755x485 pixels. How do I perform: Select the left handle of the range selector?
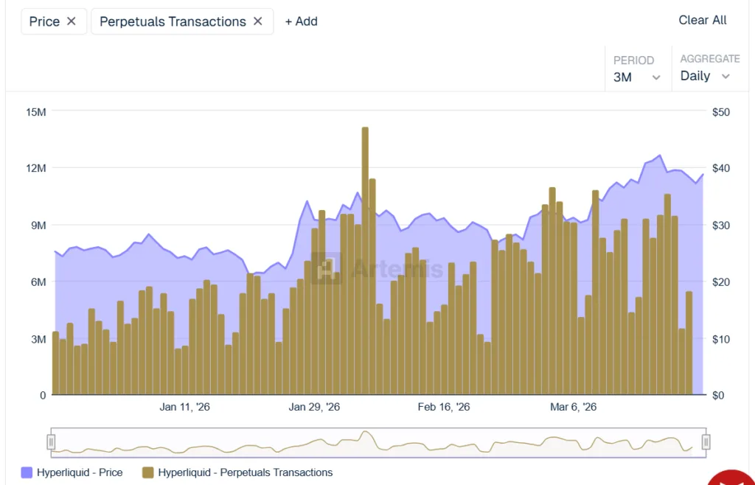50,441
